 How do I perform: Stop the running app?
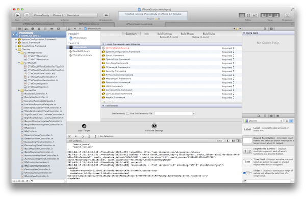pyautogui.click(x=27, y=15)
